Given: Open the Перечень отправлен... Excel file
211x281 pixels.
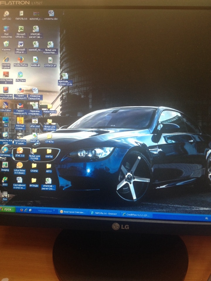Looking at the screenshot, I should [35, 109].
